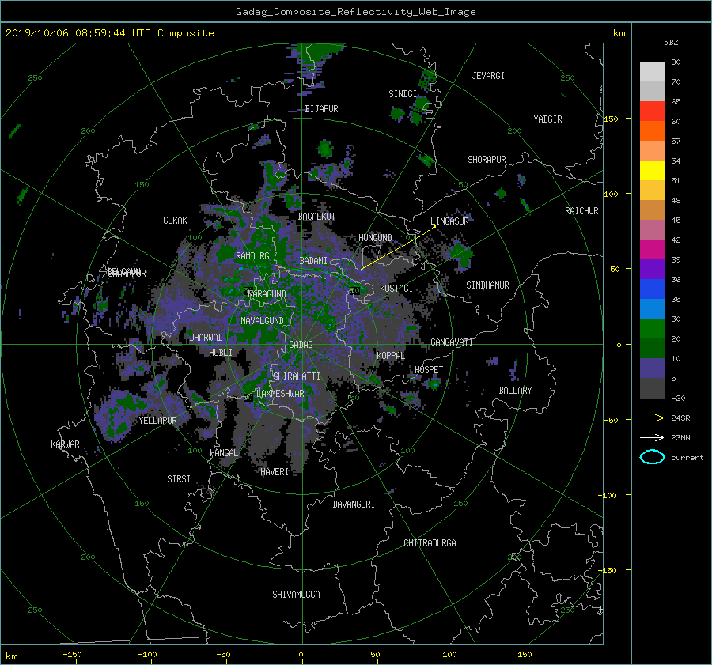Click the HUBLI map label

[x=221, y=353]
